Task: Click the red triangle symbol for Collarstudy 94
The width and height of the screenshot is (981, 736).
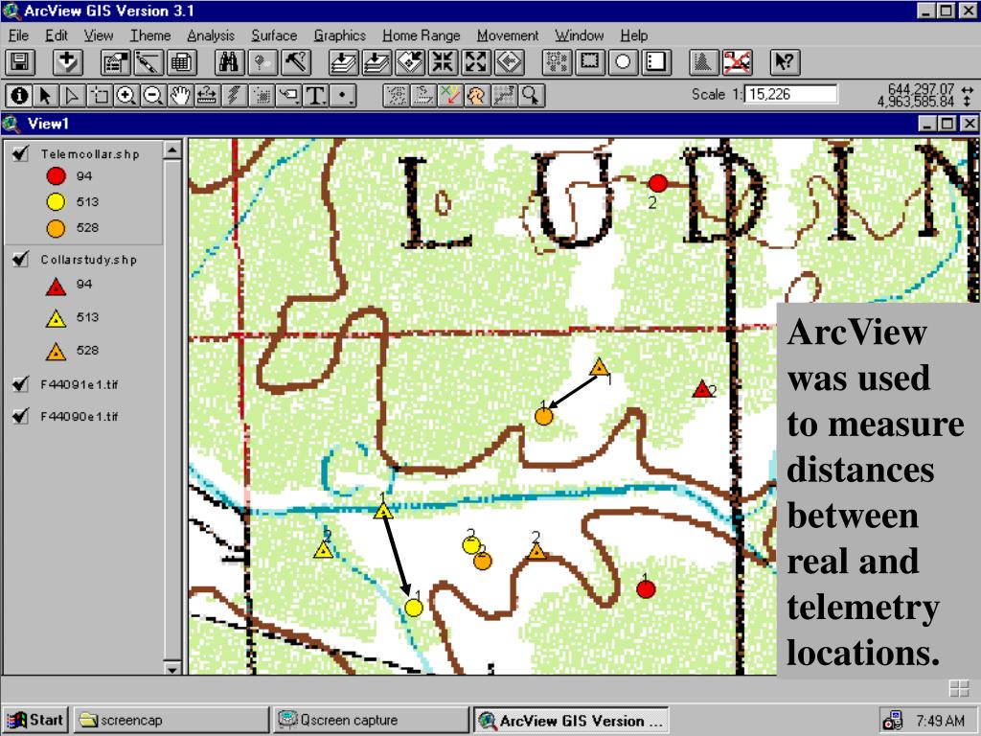Action: click(56, 286)
